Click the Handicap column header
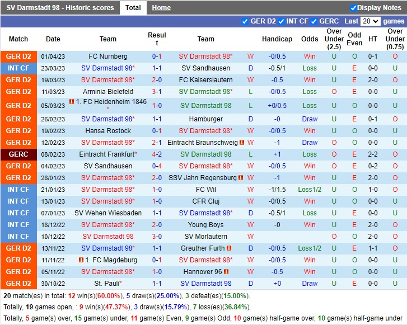The height and width of the screenshot is (325, 407). point(277,39)
